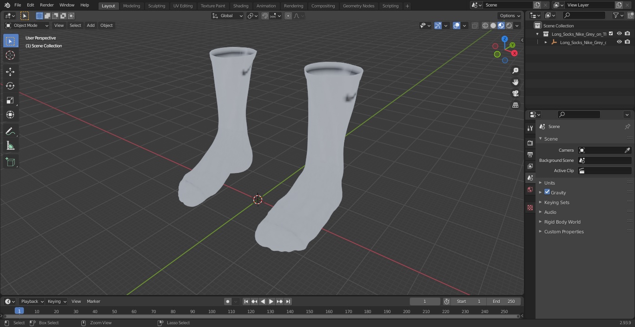
Task: Open the Texture properties checker tab
Action: tap(530, 208)
